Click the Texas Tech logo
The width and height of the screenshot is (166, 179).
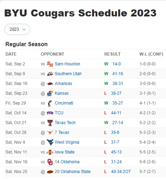50,123
